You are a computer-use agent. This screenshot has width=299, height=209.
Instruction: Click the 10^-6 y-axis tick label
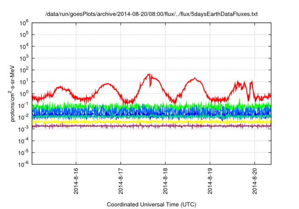pos(23,164)
